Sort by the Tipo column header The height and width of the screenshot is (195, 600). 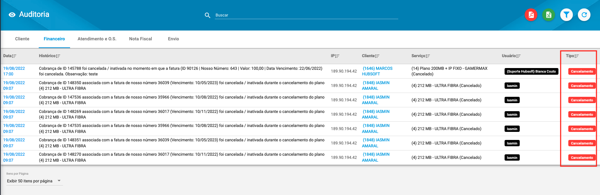[x=572, y=56]
